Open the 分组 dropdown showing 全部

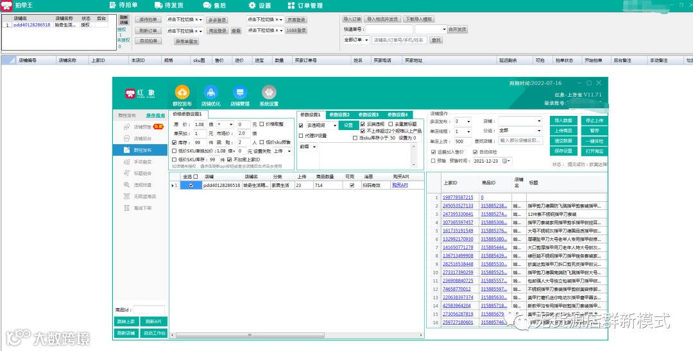[x=520, y=131]
